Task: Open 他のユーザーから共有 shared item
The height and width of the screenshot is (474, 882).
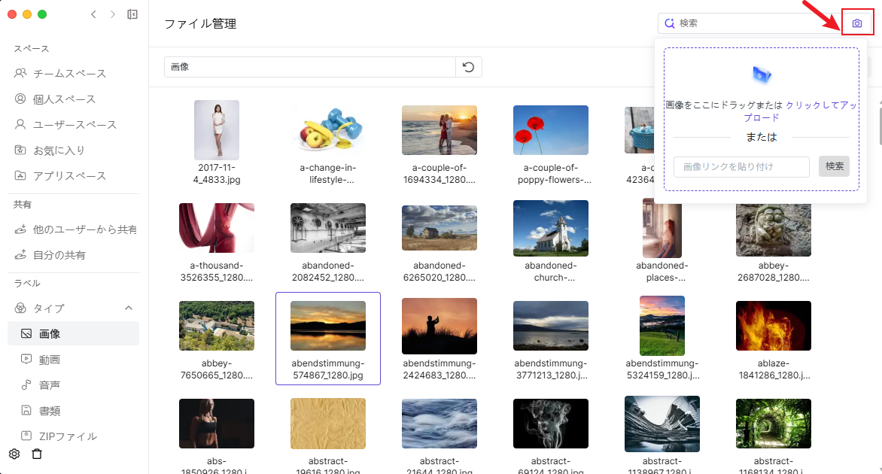Action: pos(84,229)
